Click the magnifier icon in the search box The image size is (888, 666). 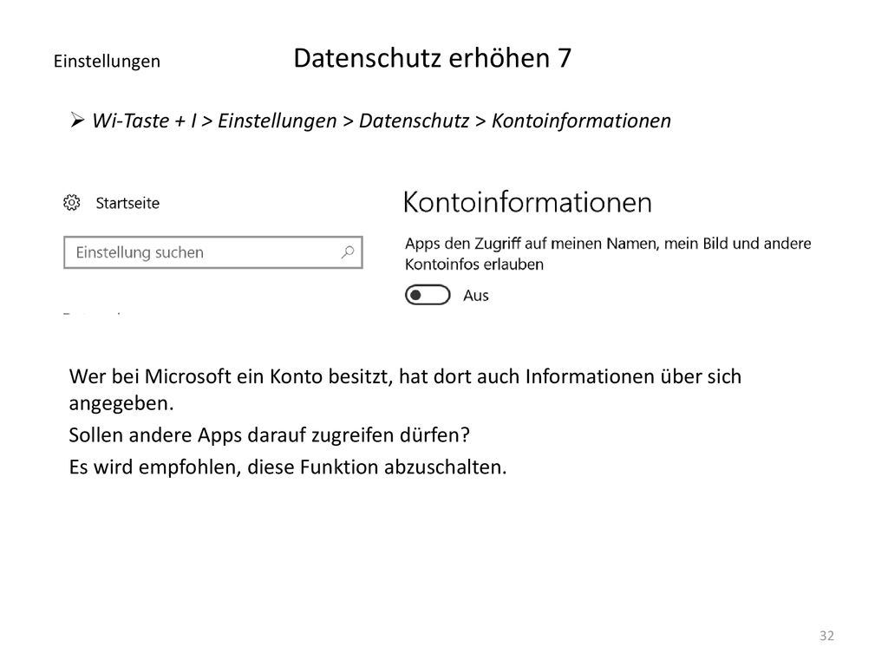point(348,252)
